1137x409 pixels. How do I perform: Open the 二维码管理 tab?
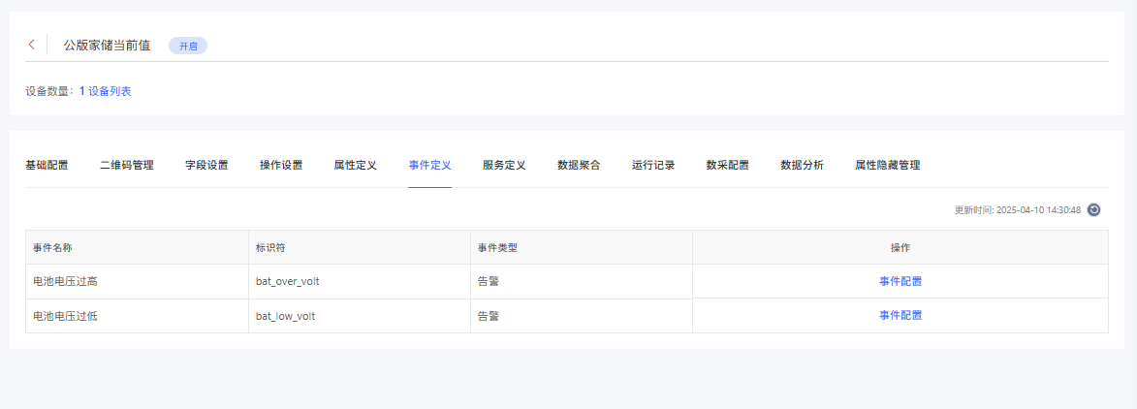[127, 166]
